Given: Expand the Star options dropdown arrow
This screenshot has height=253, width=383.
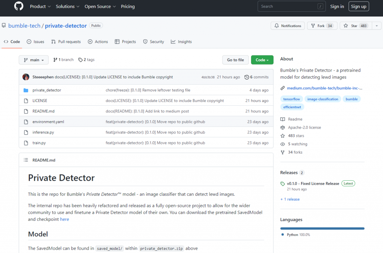Looking at the screenshot, I should (376, 26).
